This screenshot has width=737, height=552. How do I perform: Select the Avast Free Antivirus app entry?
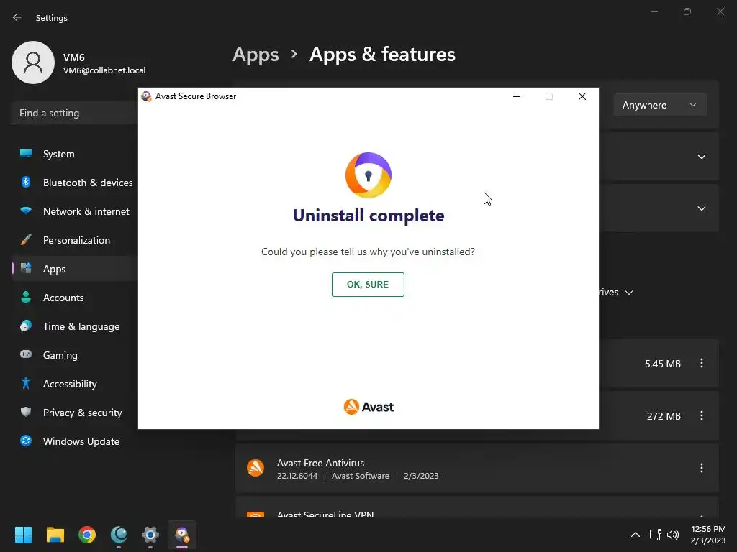(x=477, y=469)
